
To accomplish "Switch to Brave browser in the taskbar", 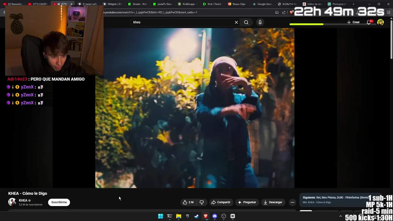I will pyautogui.click(x=206, y=216).
